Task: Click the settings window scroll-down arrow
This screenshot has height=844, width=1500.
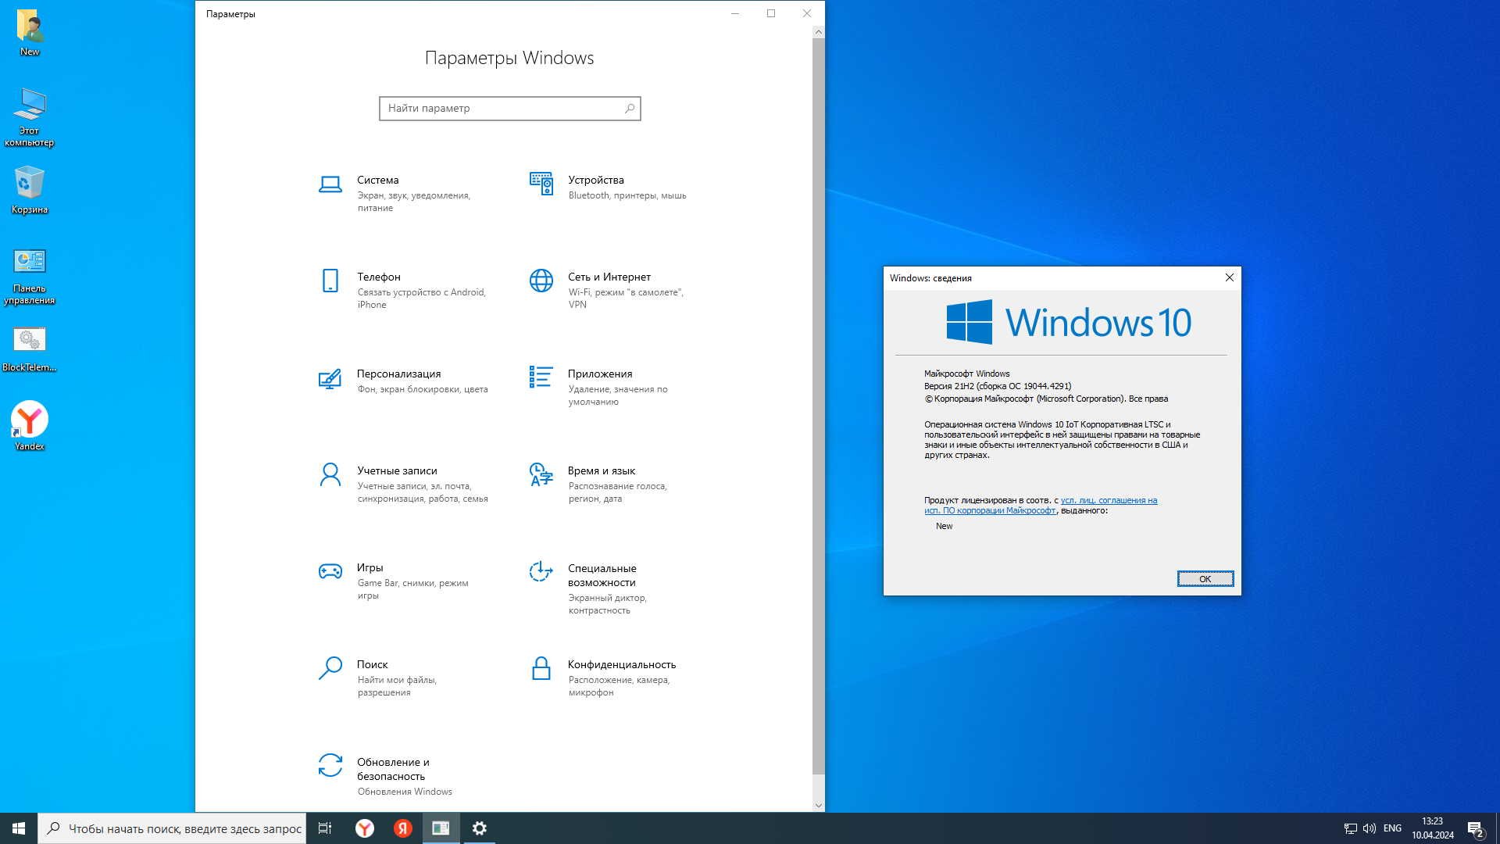Action: tap(818, 805)
